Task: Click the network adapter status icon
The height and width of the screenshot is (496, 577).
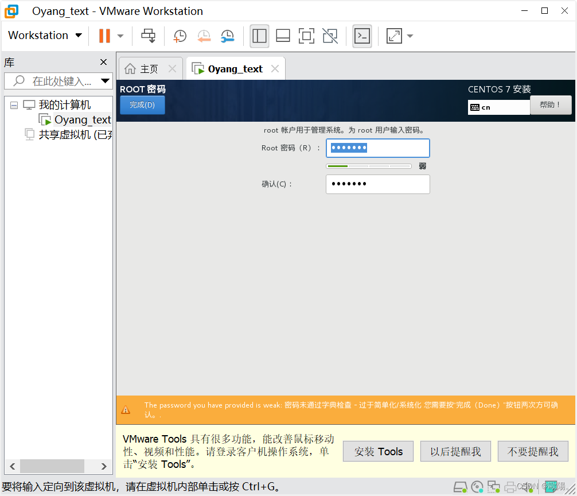Action: [x=493, y=487]
